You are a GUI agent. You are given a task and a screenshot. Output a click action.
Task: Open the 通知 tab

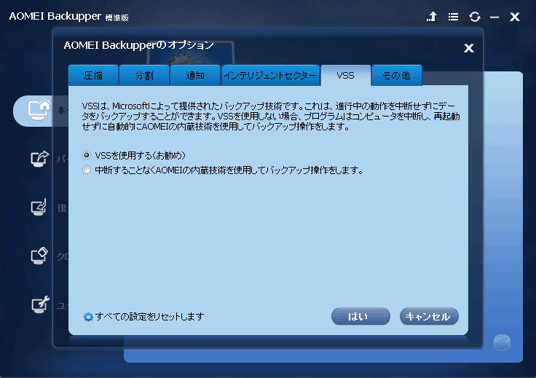[x=195, y=75]
